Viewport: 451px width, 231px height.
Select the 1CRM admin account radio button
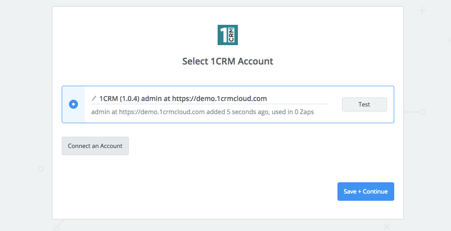tap(73, 104)
